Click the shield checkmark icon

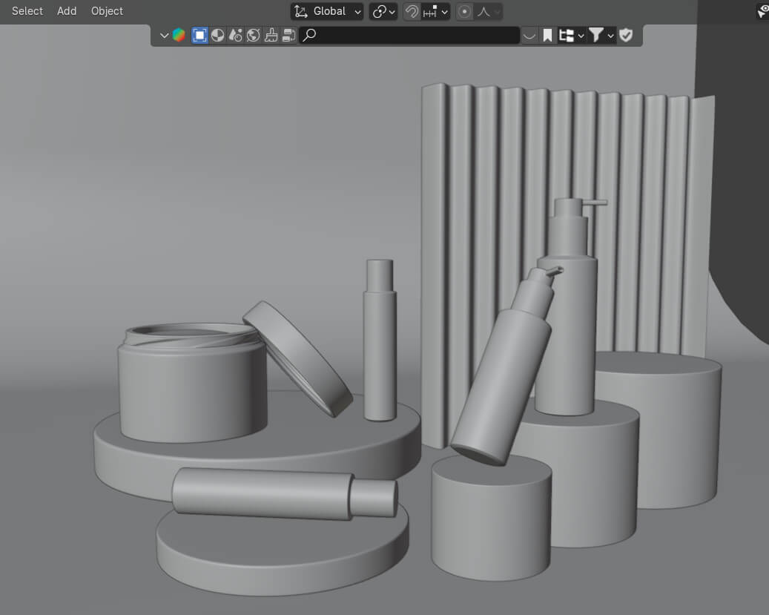[626, 36]
